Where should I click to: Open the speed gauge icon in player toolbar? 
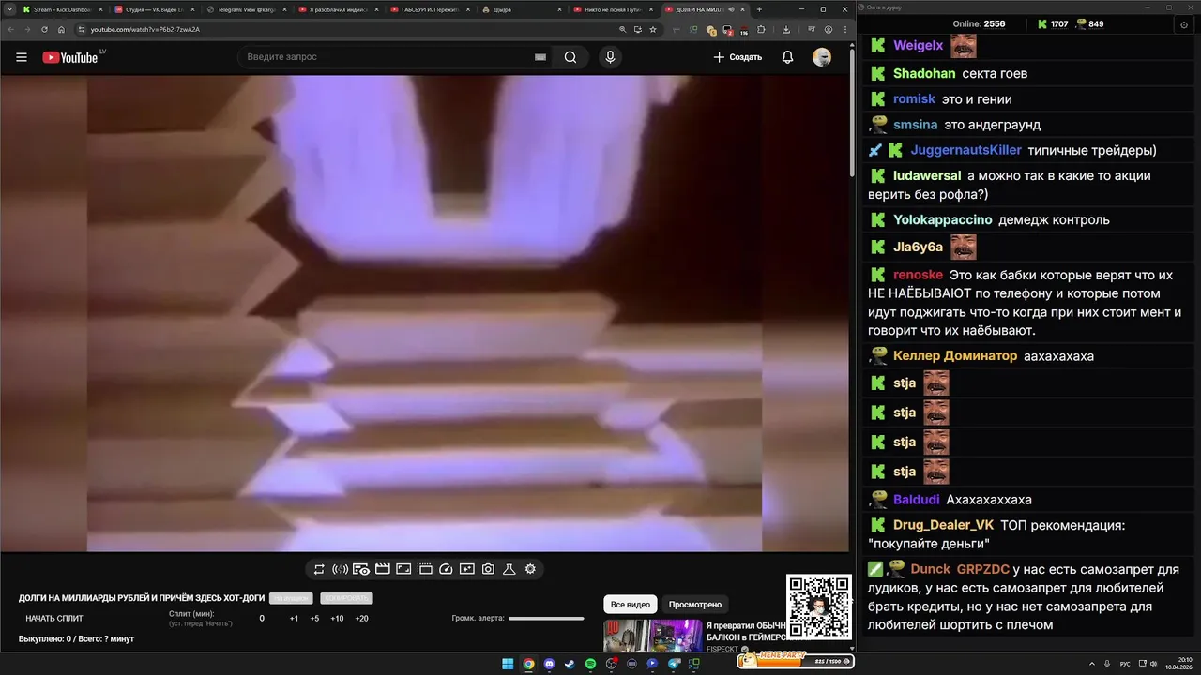(x=446, y=569)
